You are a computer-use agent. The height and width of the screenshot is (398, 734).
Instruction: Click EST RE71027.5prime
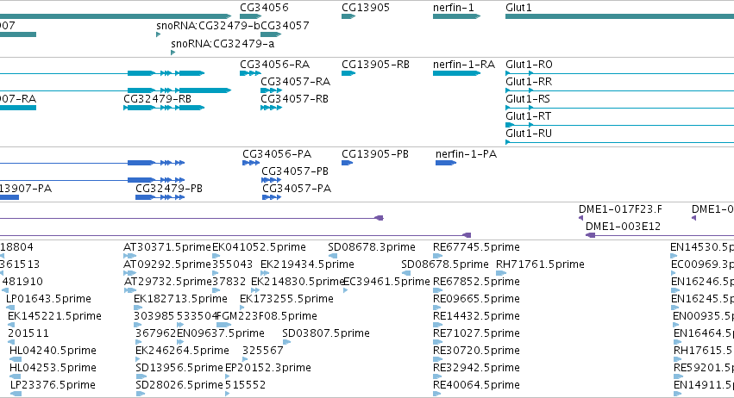coord(476,334)
